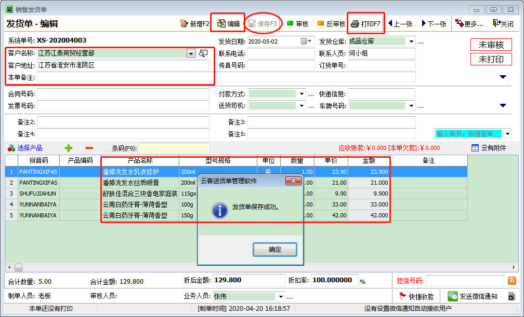Expand the 客户名称 dropdown

[x=191, y=53]
